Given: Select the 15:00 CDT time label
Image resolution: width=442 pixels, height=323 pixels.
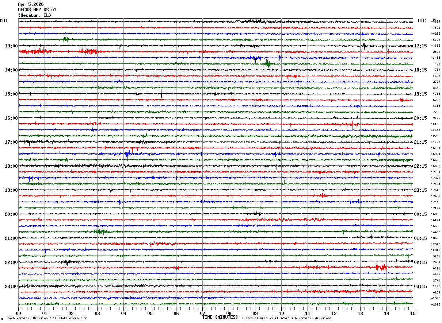Looking at the screenshot, I should [x=11, y=94].
